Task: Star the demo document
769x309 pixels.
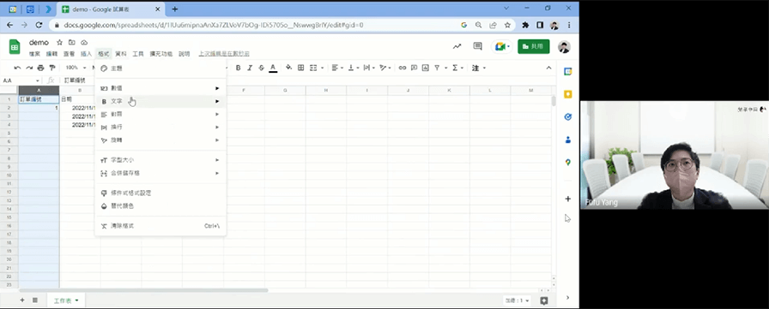Action: click(59, 43)
